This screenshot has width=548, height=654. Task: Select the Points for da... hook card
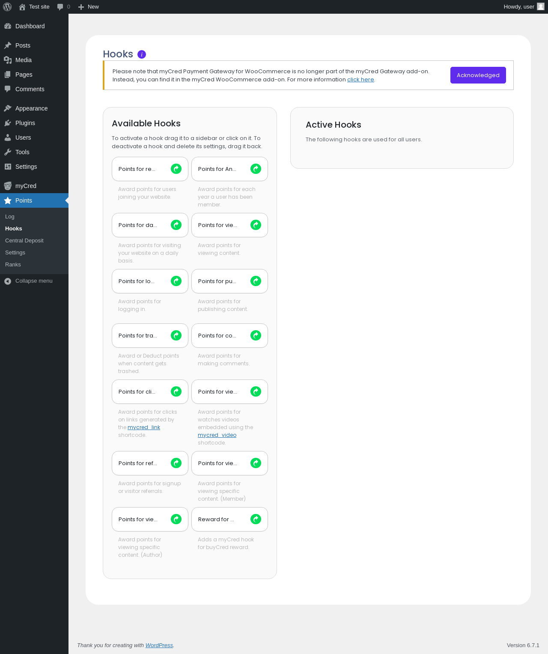(150, 225)
